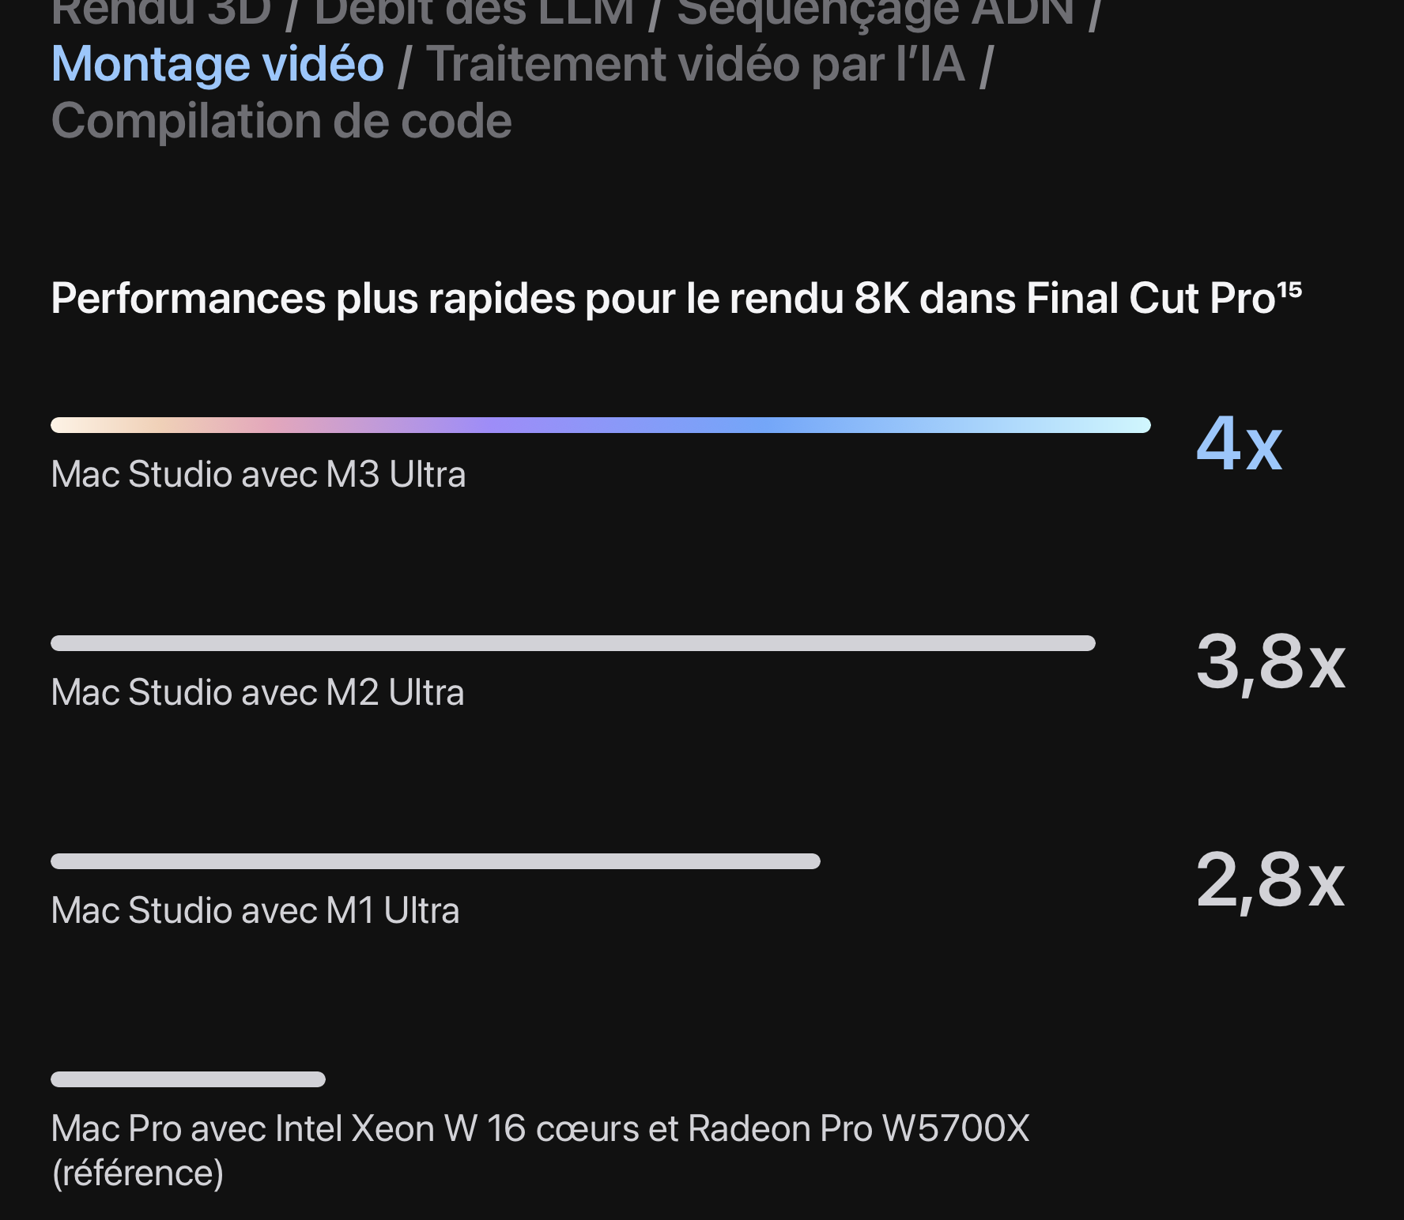Switch to Traitement vidéo par l'IA tab
Image resolution: width=1404 pixels, height=1220 pixels.
(x=696, y=64)
